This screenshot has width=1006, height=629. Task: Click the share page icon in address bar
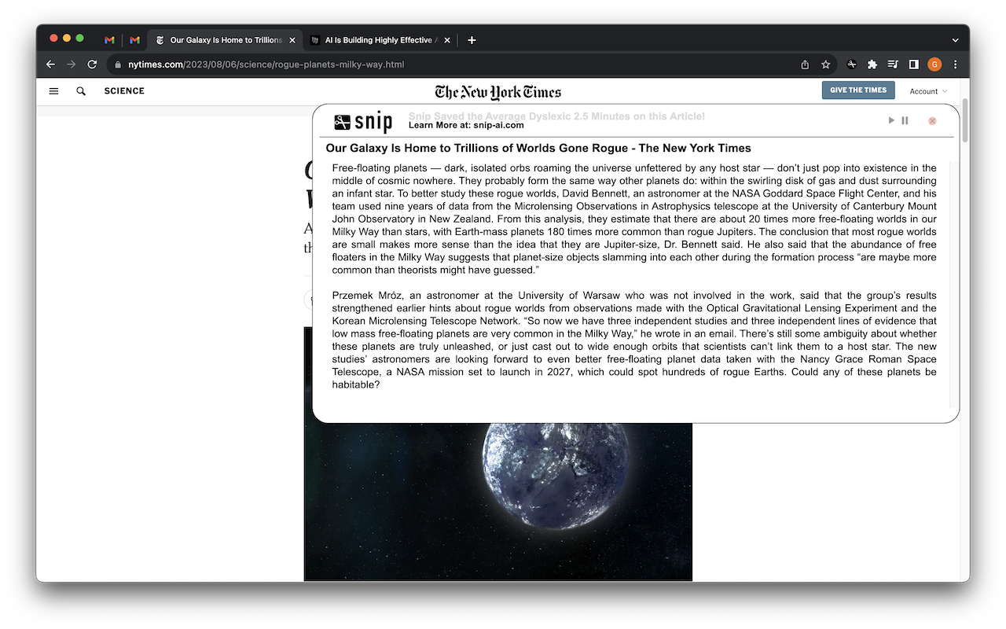click(805, 64)
